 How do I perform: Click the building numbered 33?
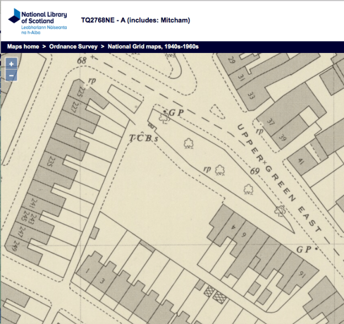click(x=251, y=96)
